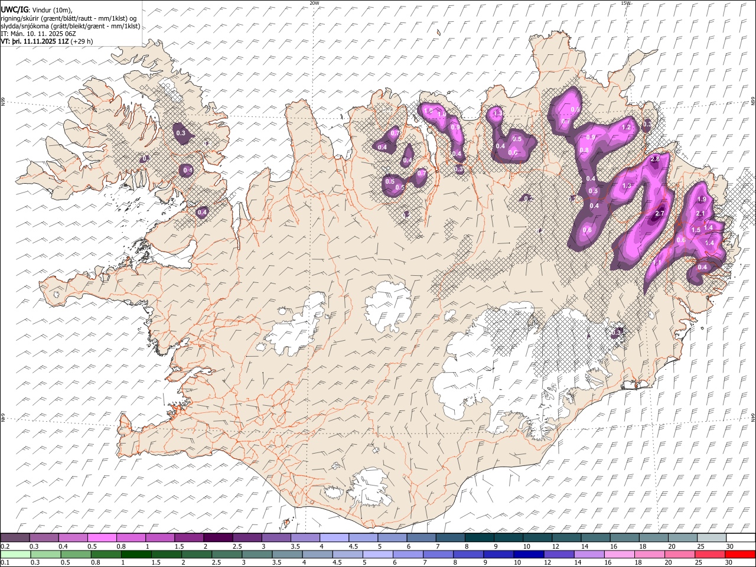Click the 1.9 precipitation value on the map

pos(702,200)
